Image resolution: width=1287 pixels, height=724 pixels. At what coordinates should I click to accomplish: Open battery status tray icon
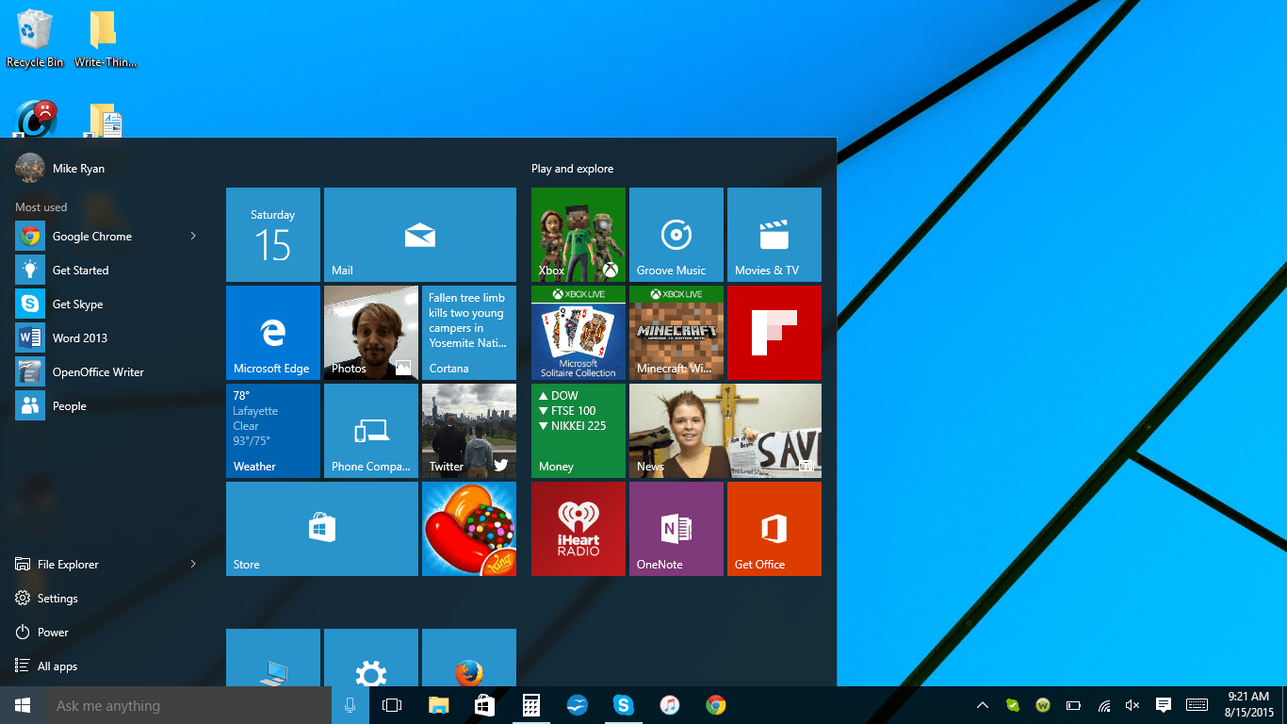click(1073, 705)
